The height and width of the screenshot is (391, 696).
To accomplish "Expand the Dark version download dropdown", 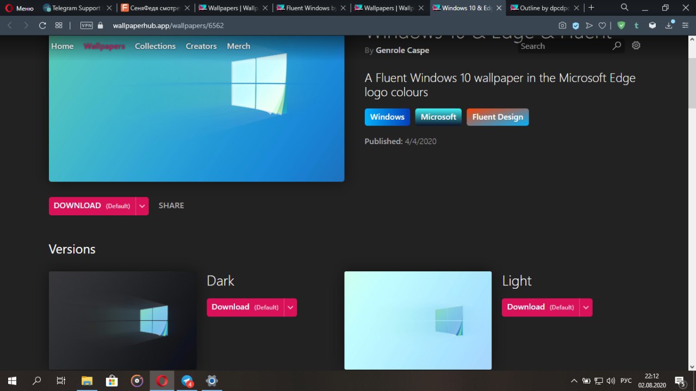I will (290, 307).
